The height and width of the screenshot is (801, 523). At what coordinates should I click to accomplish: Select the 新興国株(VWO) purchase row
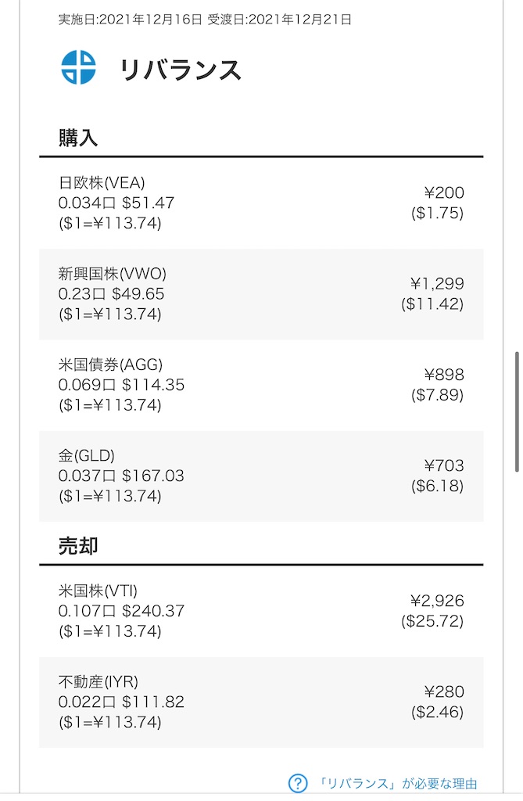(x=261, y=294)
